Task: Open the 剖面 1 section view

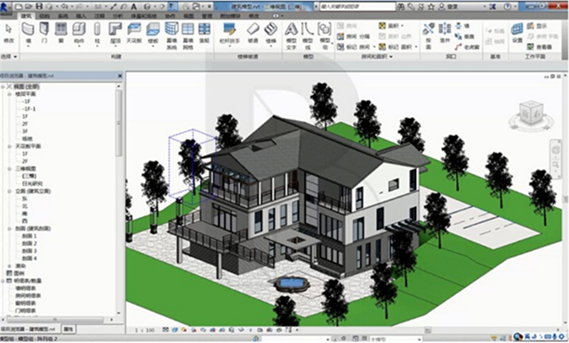Action: coord(29,236)
